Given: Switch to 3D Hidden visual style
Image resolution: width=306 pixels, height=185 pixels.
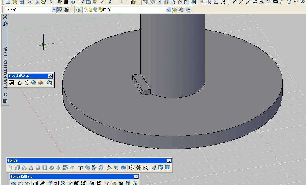Looking at the screenshot, I should pyautogui.click(x=27, y=83).
